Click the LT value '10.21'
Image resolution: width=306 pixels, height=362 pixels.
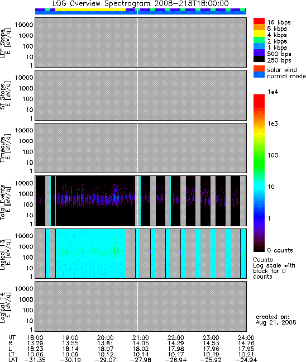[x=246, y=354]
